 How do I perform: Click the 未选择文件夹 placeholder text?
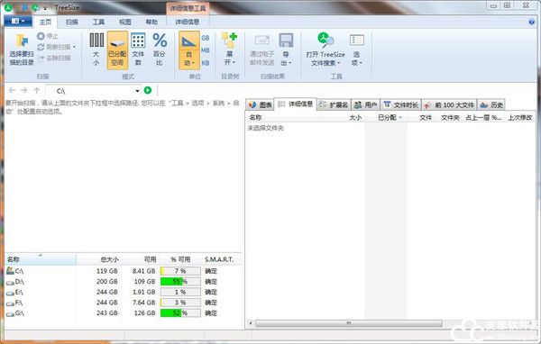tap(266, 128)
